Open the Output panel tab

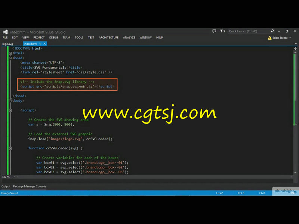(x=6, y=186)
